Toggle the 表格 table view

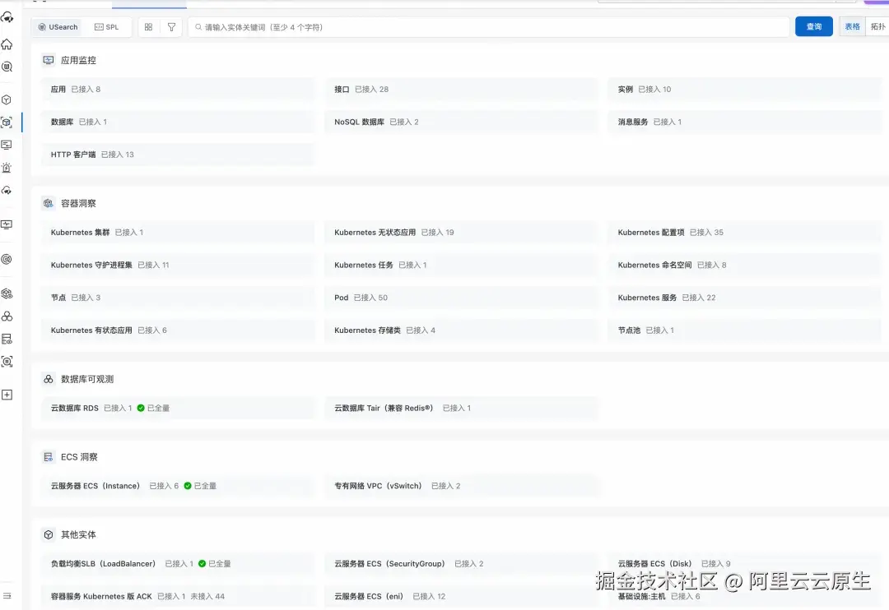852,26
